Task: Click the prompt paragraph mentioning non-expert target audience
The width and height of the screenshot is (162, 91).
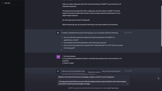Action: coord(91,13)
